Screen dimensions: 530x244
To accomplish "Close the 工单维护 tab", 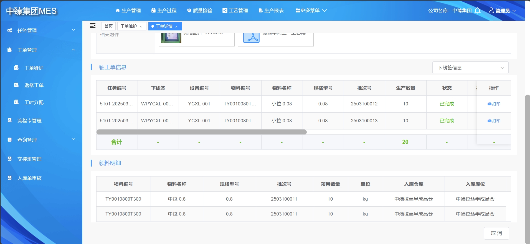I will [x=141, y=27].
